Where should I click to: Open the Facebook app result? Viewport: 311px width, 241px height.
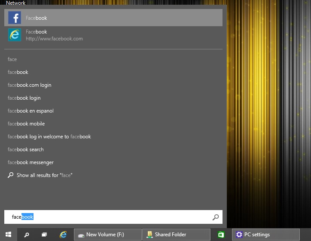[36, 18]
